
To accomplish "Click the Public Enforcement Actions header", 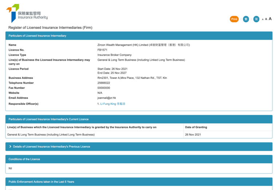I will click(x=41, y=182).
